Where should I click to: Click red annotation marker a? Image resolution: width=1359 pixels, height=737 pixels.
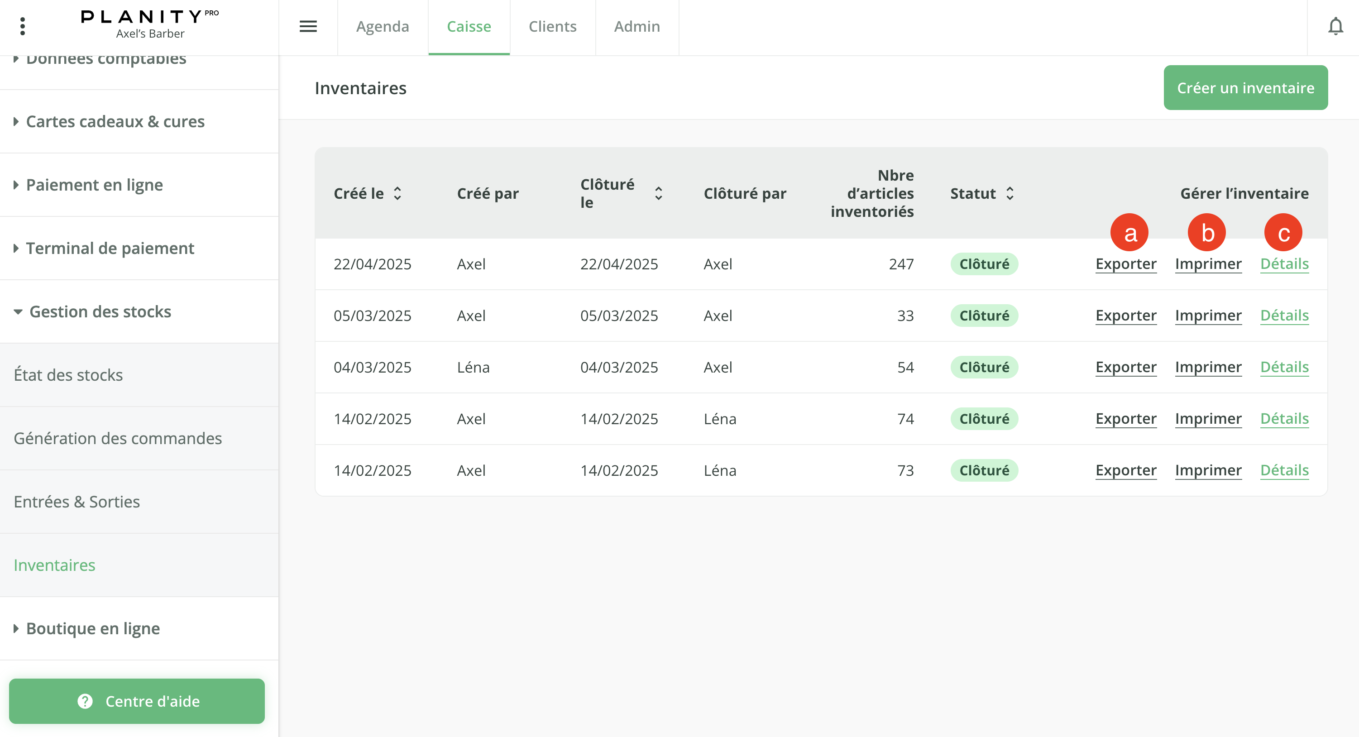1129,233
